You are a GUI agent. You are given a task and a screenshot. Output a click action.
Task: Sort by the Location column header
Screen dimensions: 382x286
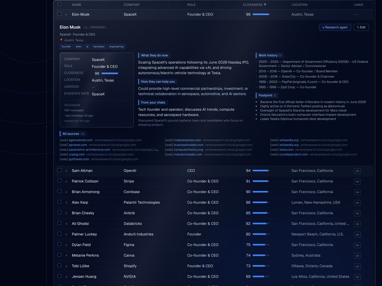(x=299, y=4)
